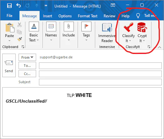Screen dimensions: 164x139
Task: Collapse the ribbon with the chevron
Action: coord(160,47)
